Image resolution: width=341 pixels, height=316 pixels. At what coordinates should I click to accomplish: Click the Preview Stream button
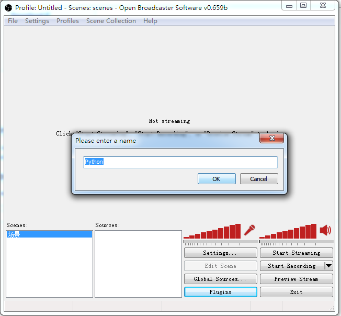[x=297, y=279]
